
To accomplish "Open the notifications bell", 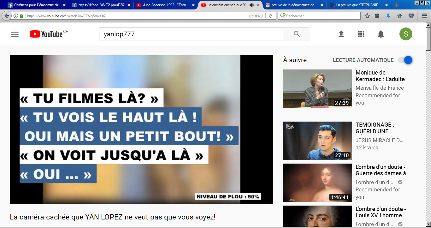I will click(381, 34).
